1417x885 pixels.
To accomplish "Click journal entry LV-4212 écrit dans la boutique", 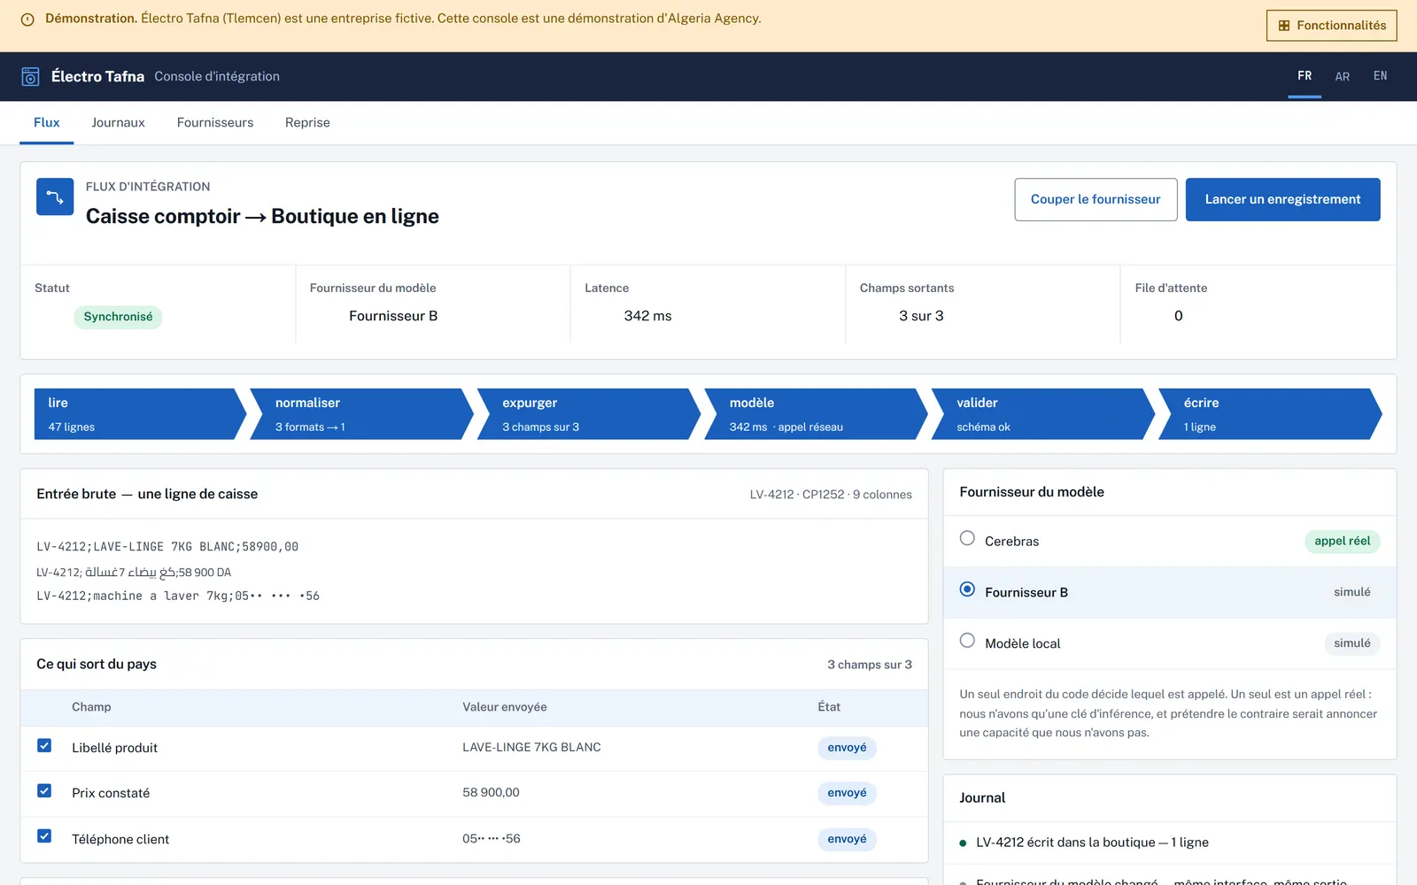I will pos(1092,843).
